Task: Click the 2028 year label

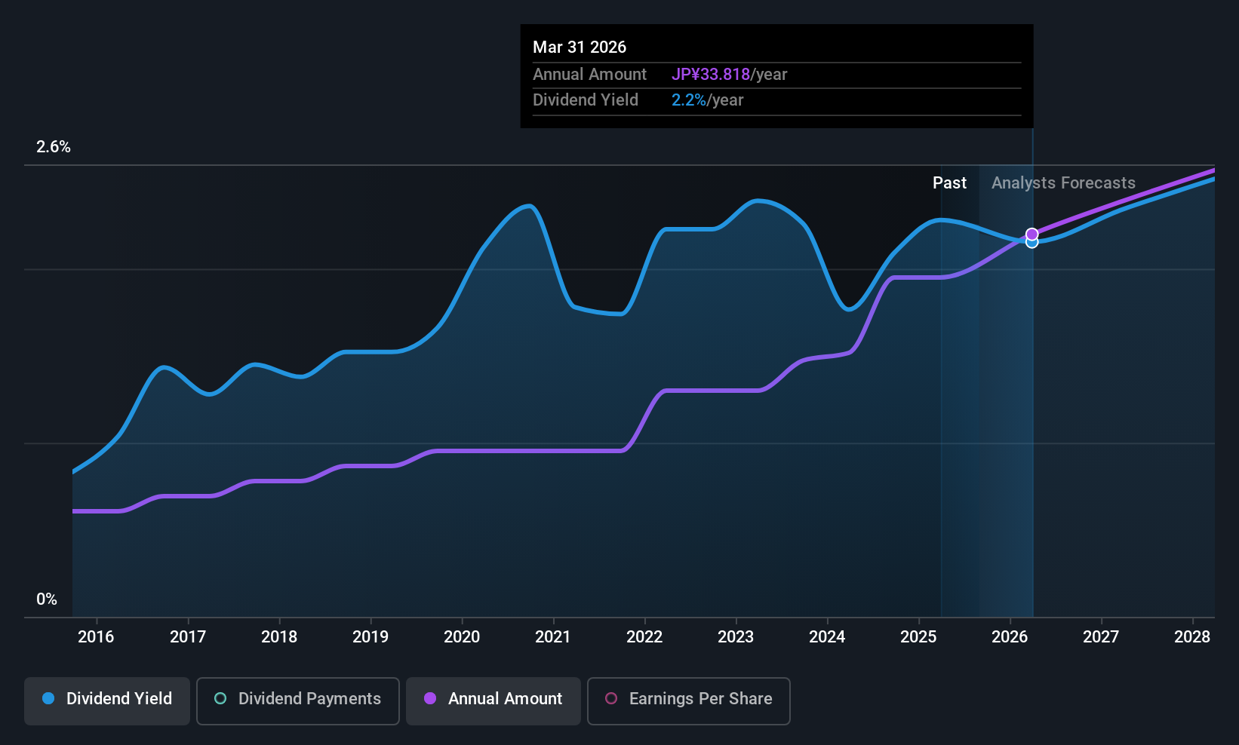Action: [1192, 637]
